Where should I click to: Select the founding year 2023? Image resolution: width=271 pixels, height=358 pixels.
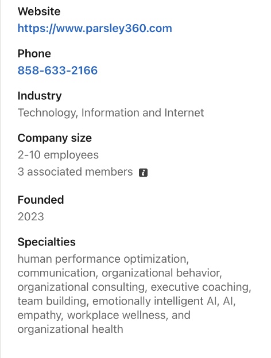[x=30, y=217]
